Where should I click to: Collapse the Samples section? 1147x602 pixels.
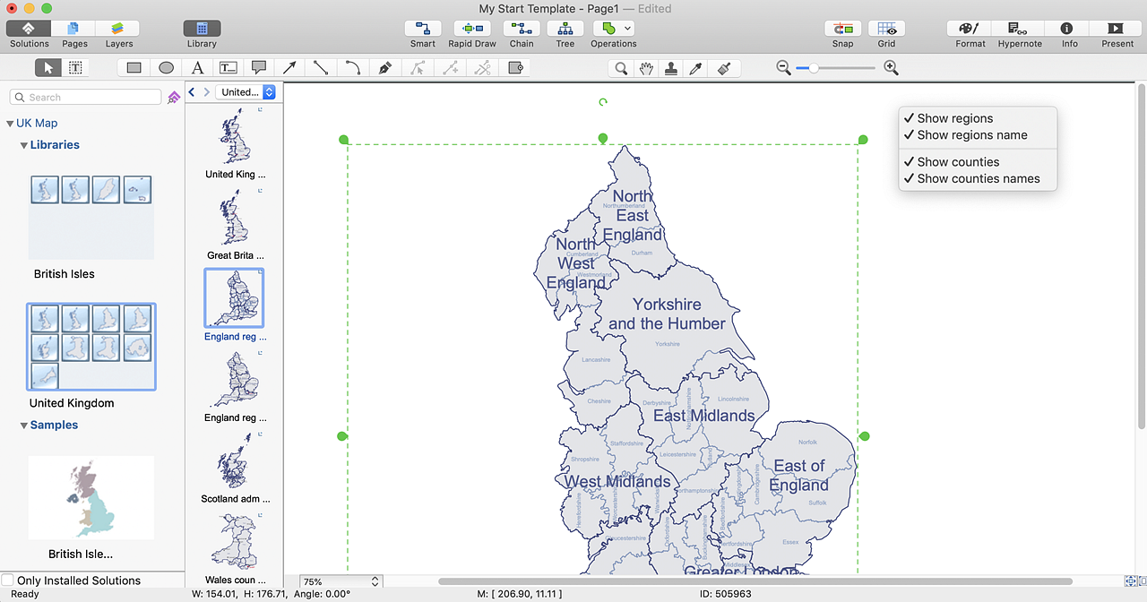coord(24,426)
